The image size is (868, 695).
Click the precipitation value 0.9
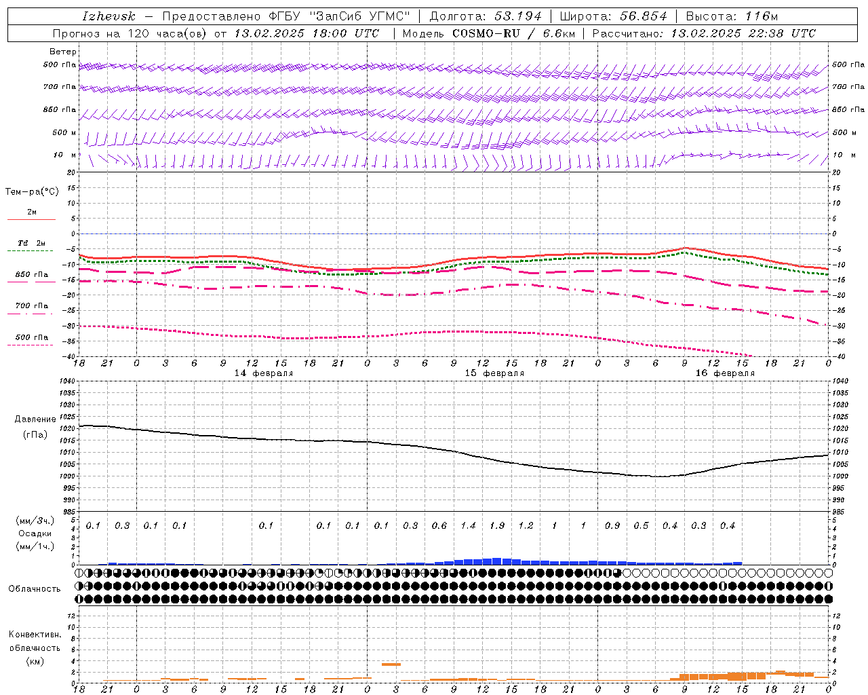click(612, 526)
